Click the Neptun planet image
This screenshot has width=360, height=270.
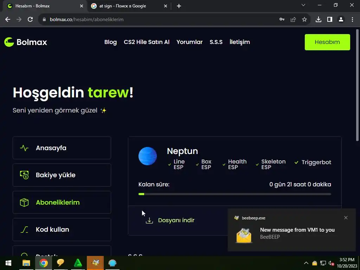click(148, 156)
